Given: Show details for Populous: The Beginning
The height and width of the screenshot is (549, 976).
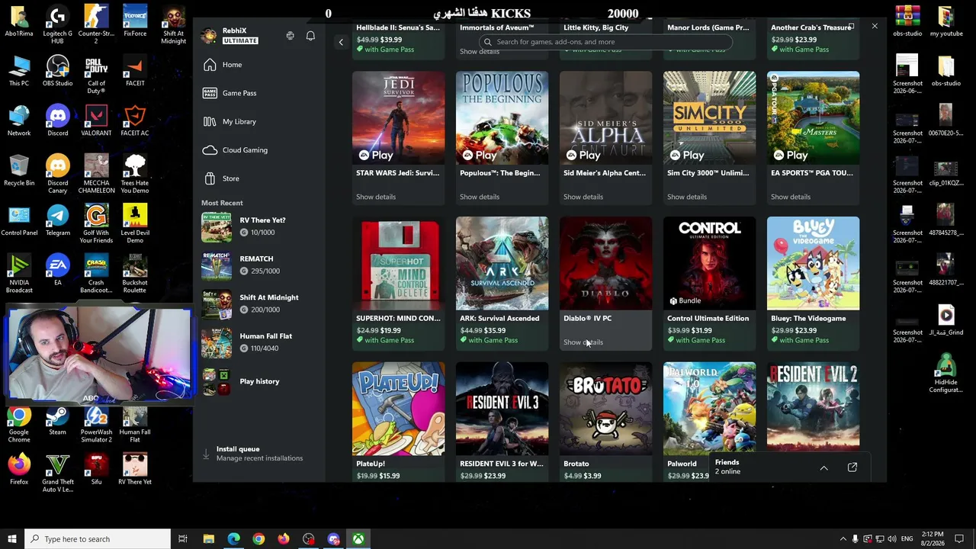Looking at the screenshot, I should point(480,197).
